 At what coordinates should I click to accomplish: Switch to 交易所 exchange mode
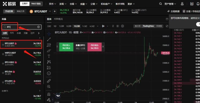point(25,4)
